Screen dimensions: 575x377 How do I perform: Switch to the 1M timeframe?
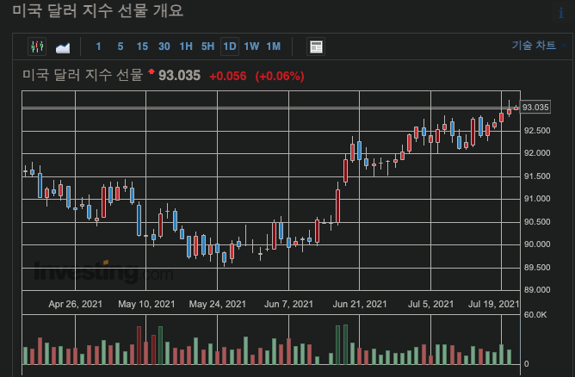[x=273, y=46]
